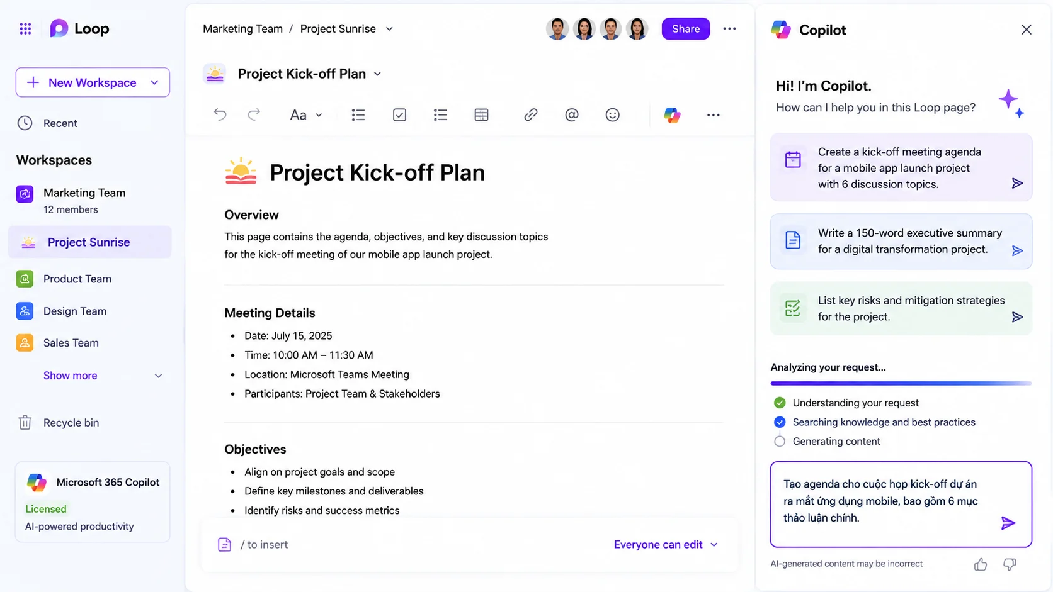Select the Generating content step circle
This screenshot has width=1053, height=592.
[780, 441]
